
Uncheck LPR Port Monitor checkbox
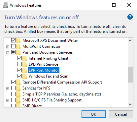[x=19, y=70]
